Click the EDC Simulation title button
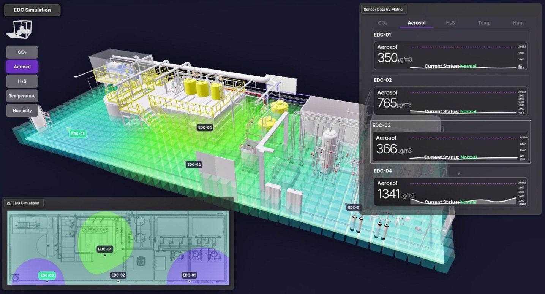Image resolution: width=545 pixels, height=294 pixels. pyautogui.click(x=32, y=10)
